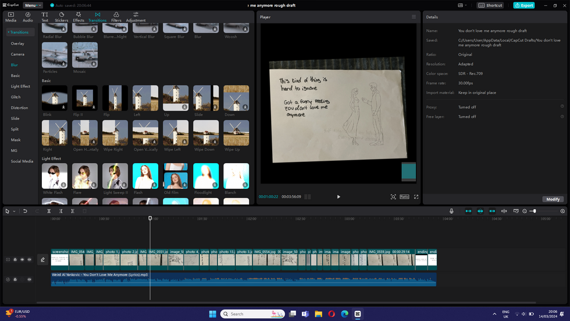Viewport: 570px width, 321px height.
Task: Mute the Weird Al audio track
Action: (x=30, y=280)
